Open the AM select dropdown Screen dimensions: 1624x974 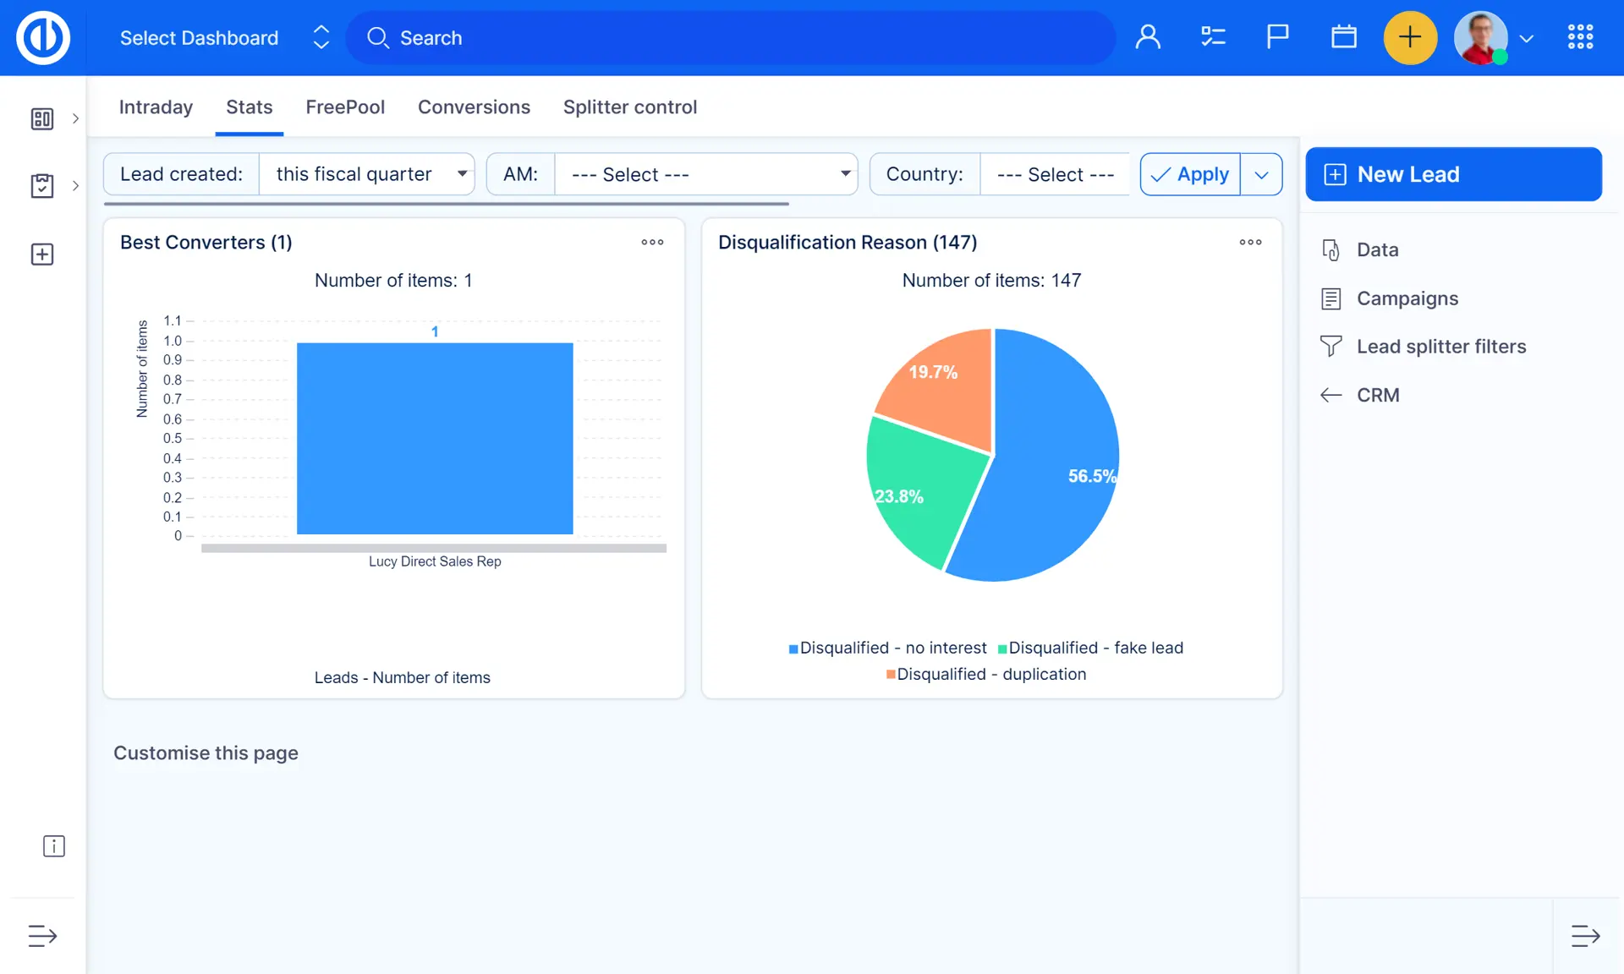[705, 174]
